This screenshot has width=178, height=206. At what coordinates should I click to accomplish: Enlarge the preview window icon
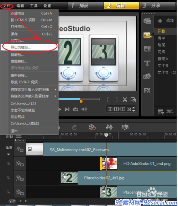[133, 100]
